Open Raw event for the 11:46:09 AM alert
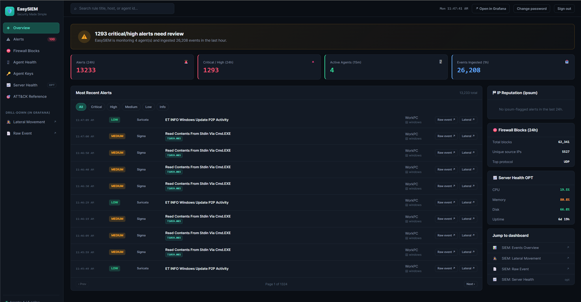 pyautogui.click(x=446, y=236)
